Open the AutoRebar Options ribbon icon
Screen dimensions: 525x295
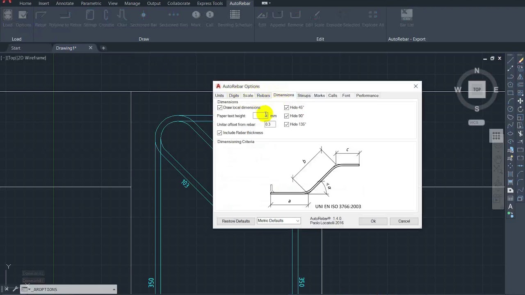[x=23, y=18]
